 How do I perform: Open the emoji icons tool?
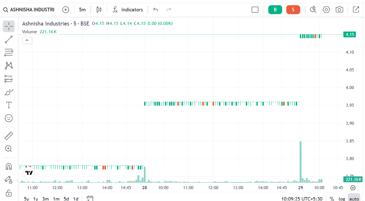(x=9, y=118)
